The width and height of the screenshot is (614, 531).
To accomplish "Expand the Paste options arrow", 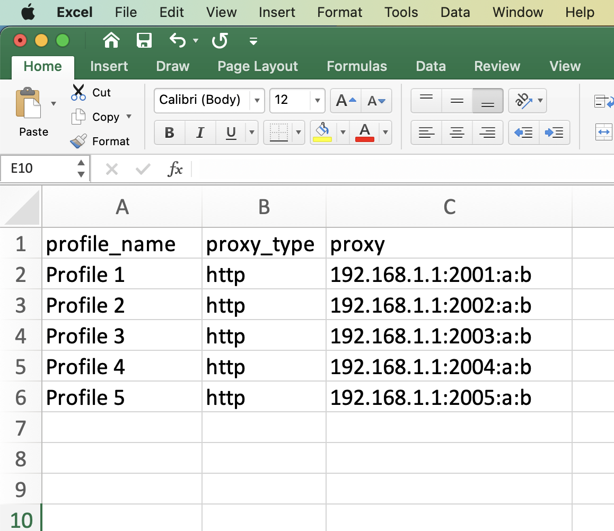I will [x=54, y=103].
